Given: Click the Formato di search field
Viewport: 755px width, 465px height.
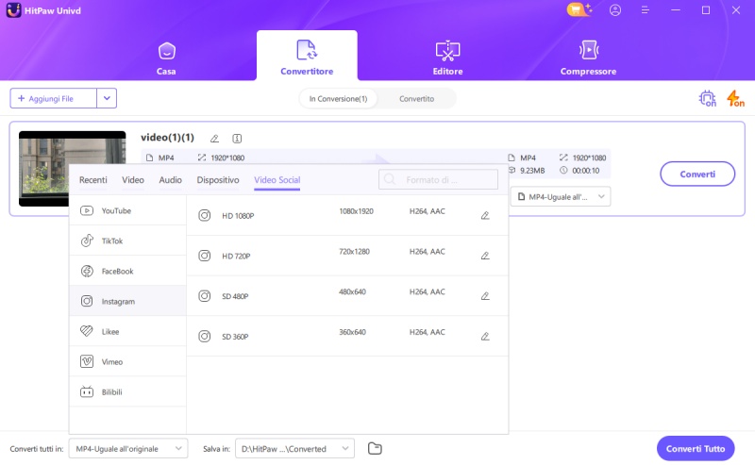Looking at the screenshot, I should tap(438, 179).
